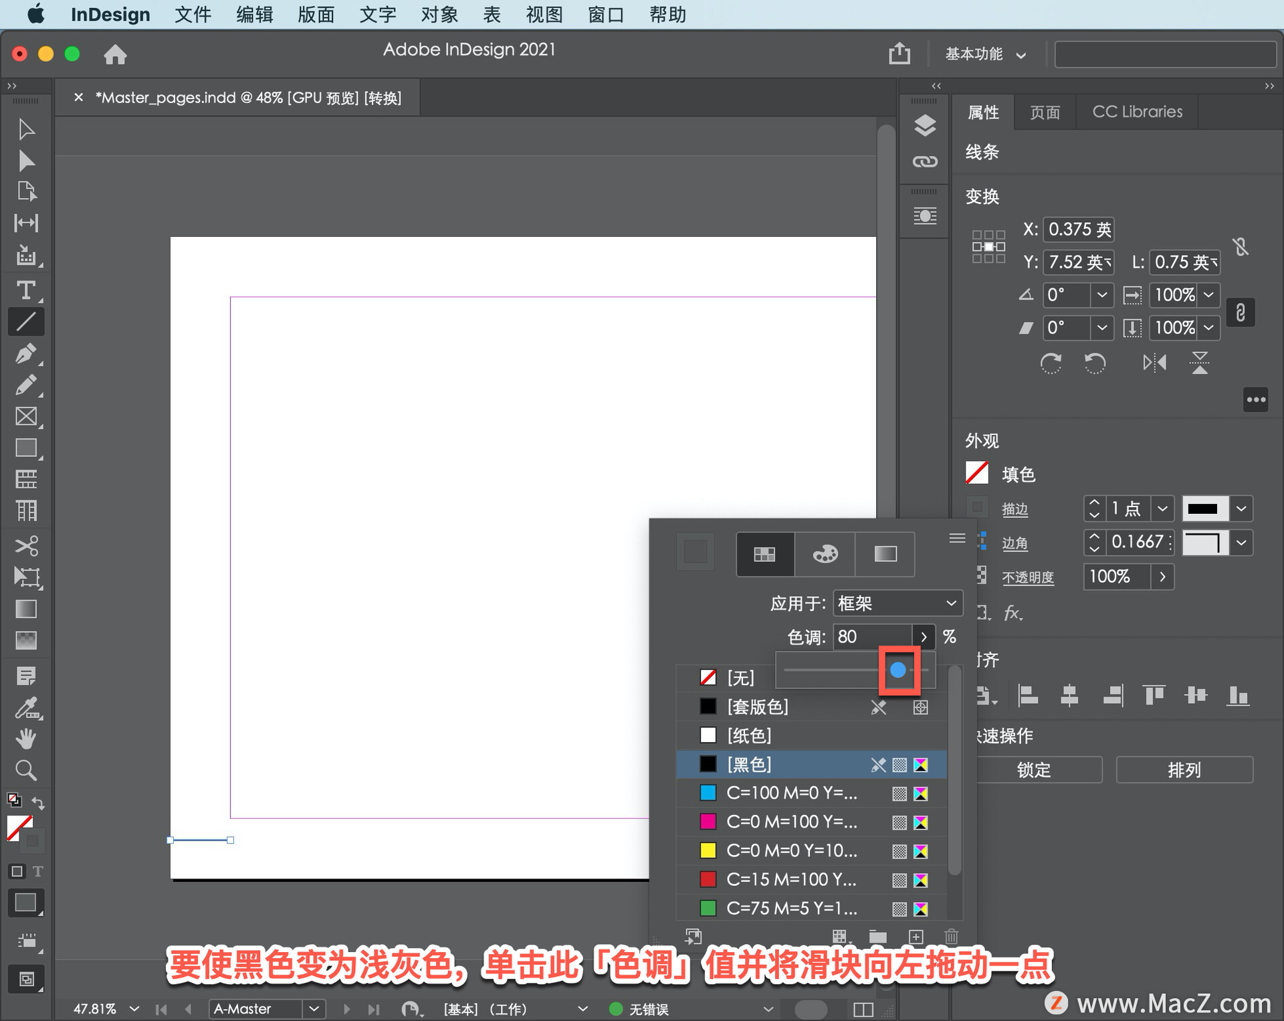
Task: Open the workspace switcher 基本功能
Action: tap(985, 54)
